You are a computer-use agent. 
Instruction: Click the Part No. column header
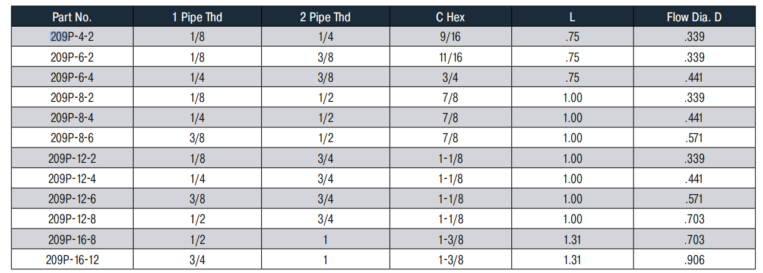click(71, 17)
